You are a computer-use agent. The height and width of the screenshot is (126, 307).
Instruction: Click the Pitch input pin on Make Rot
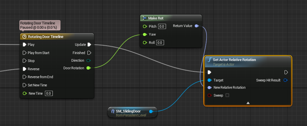click(x=145, y=26)
